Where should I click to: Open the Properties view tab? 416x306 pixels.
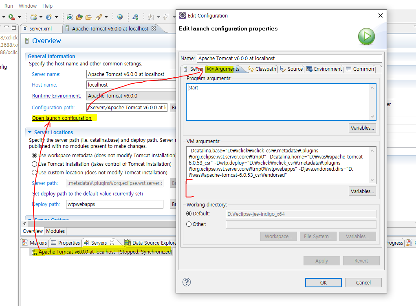tap(65, 243)
